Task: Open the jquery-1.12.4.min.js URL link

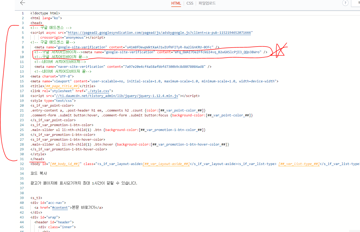Action: 117,96
